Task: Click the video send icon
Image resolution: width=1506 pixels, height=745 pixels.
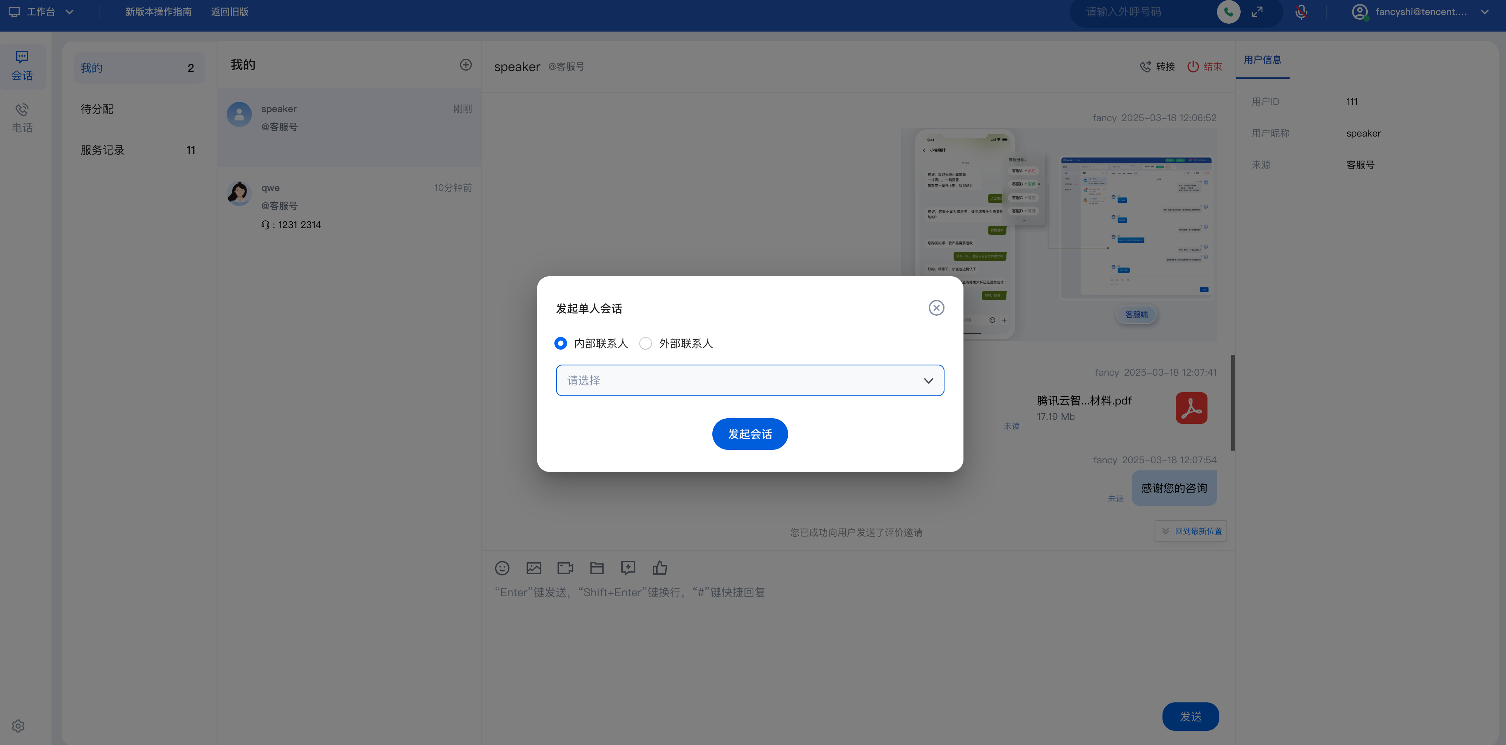Action: point(565,568)
